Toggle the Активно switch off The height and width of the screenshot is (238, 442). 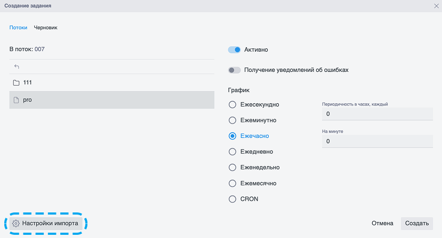(234, 50)
